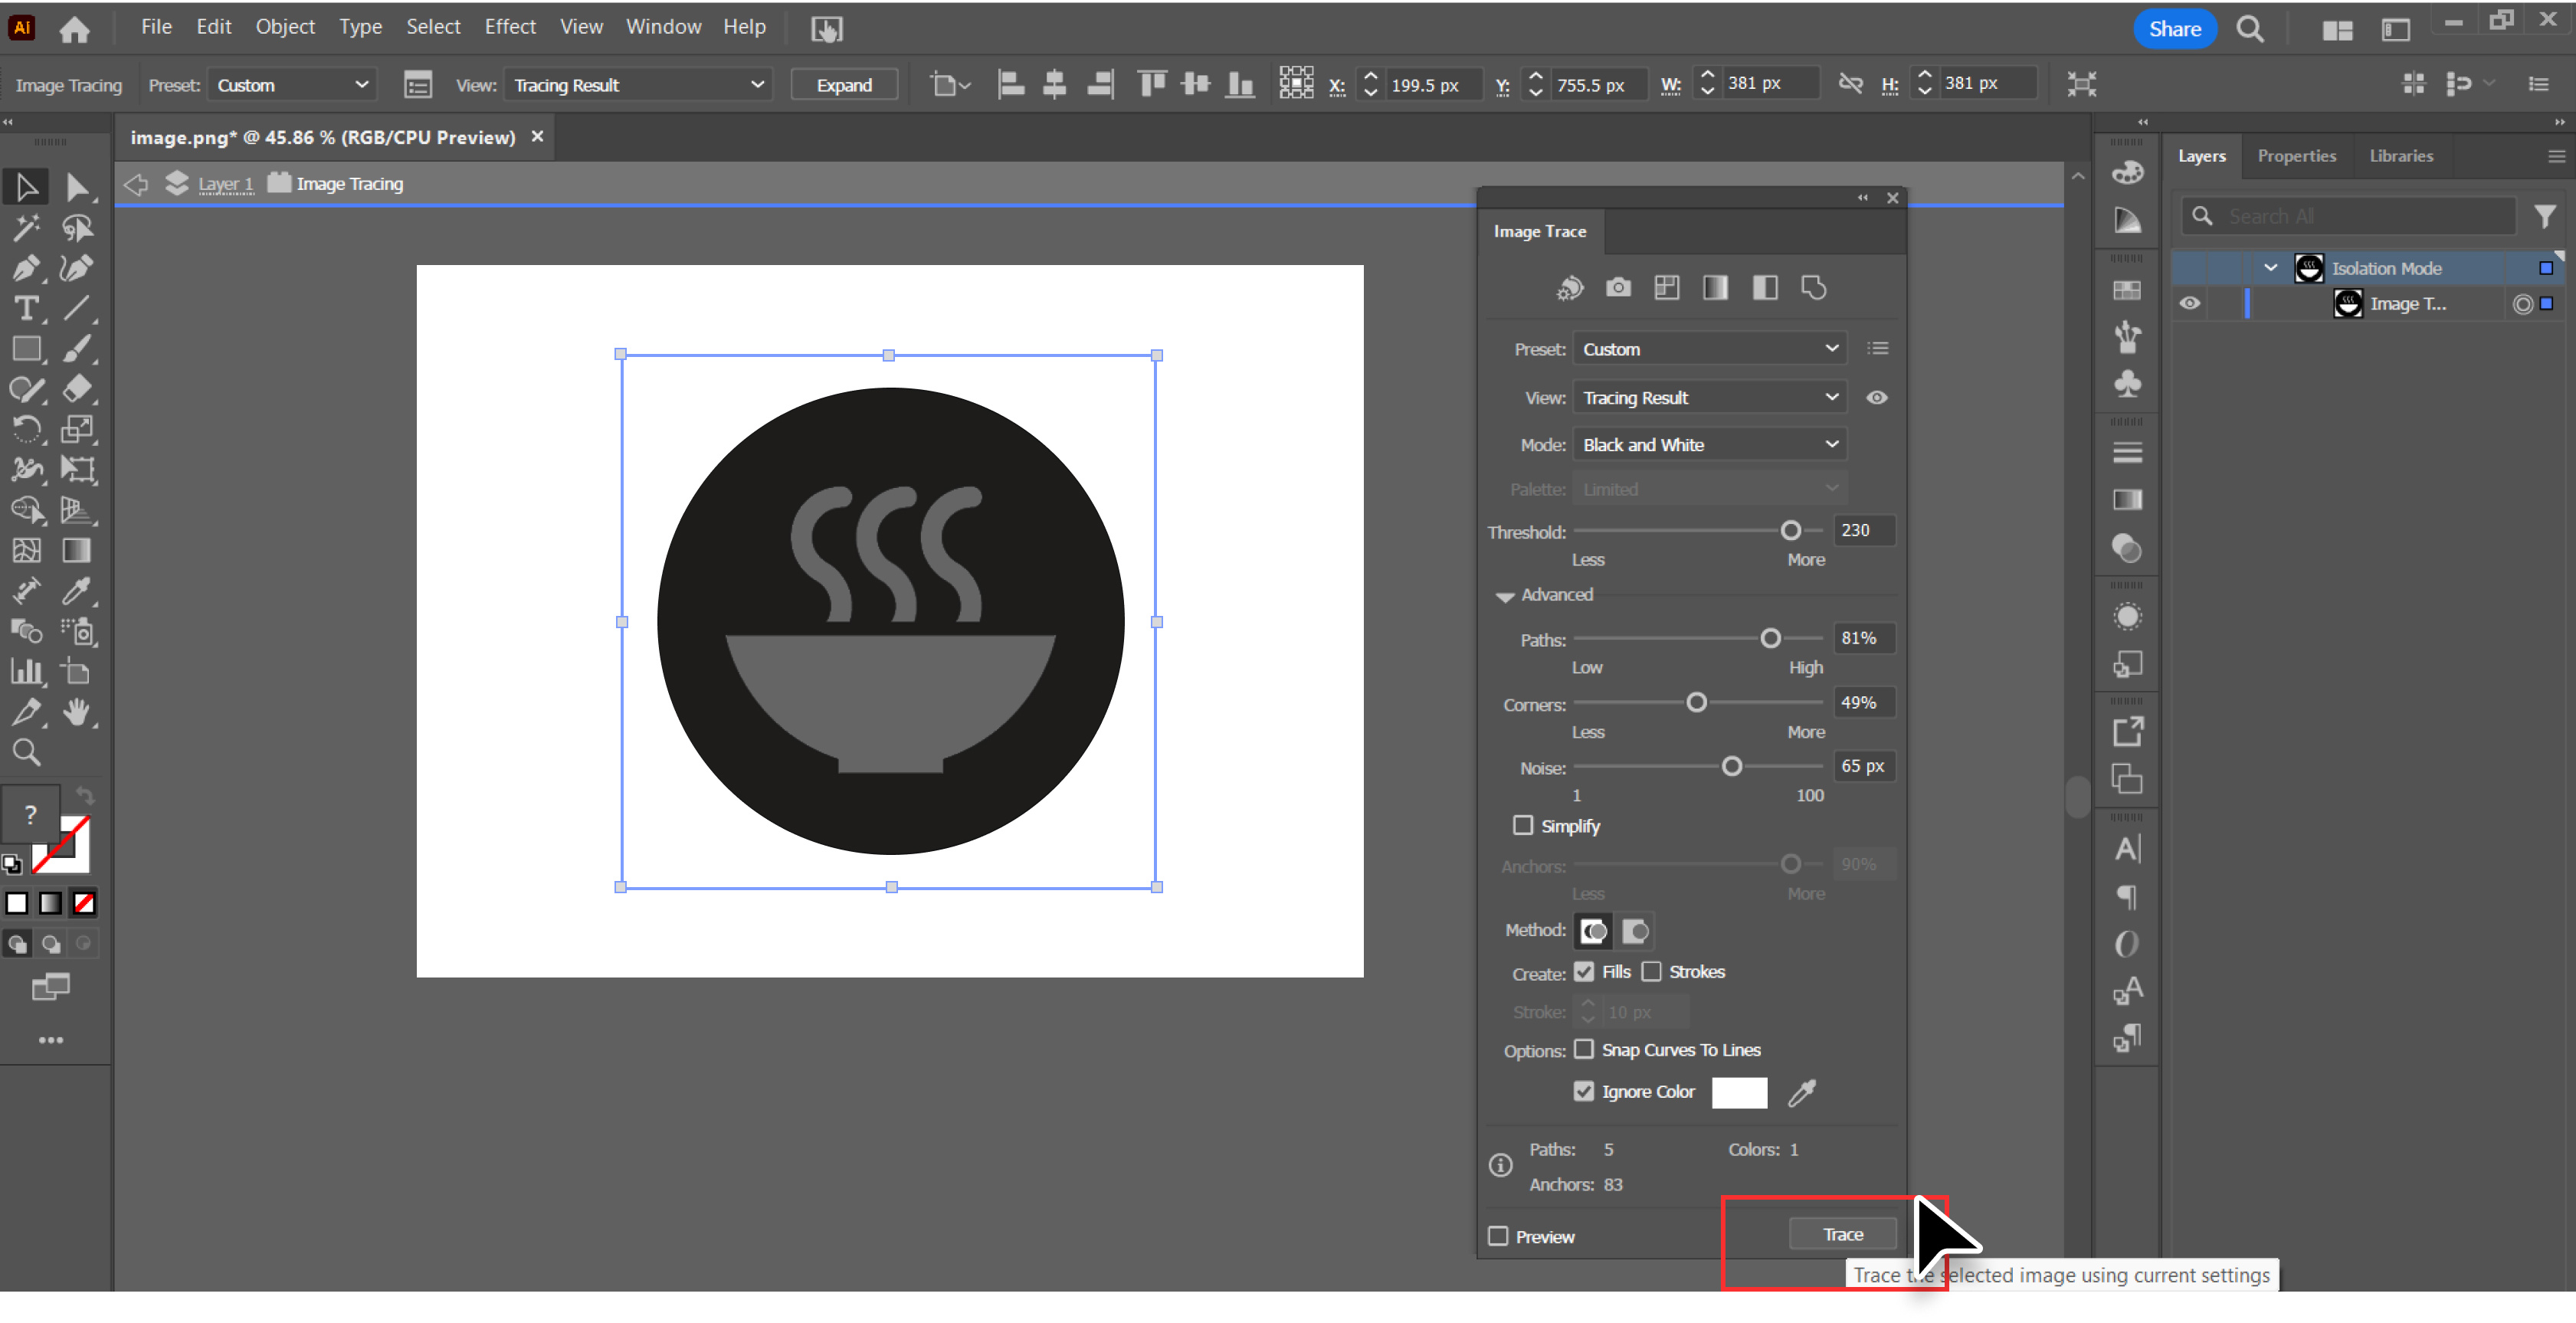Click the Trace button

[x=1842, y=1233]
